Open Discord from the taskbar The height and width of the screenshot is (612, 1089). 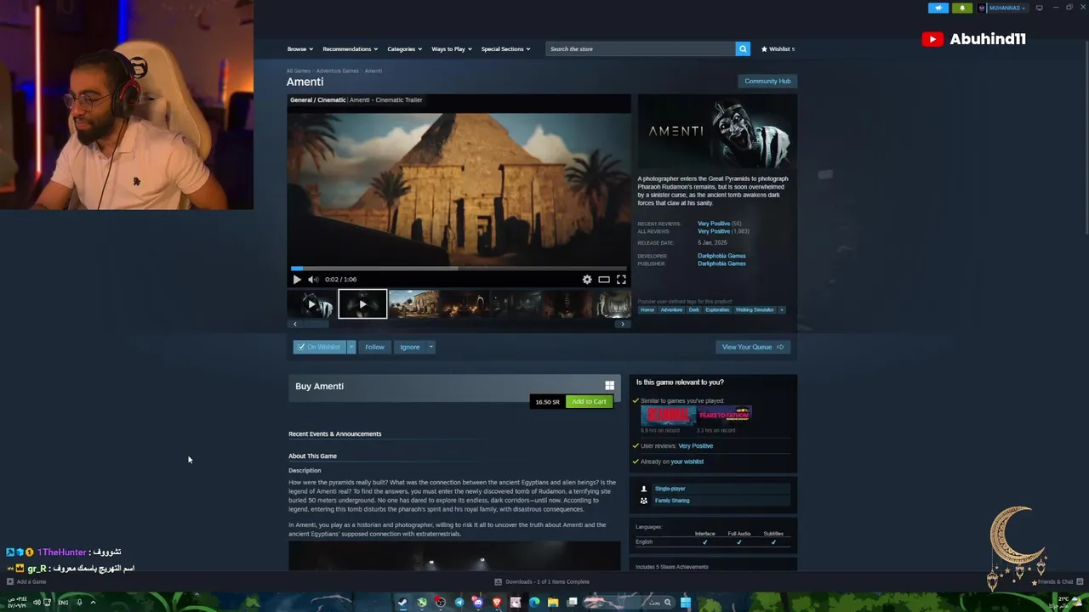click(478, 603)
